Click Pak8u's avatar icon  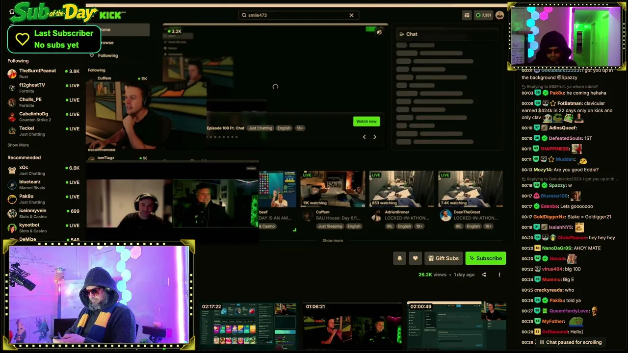coord(12,199)
